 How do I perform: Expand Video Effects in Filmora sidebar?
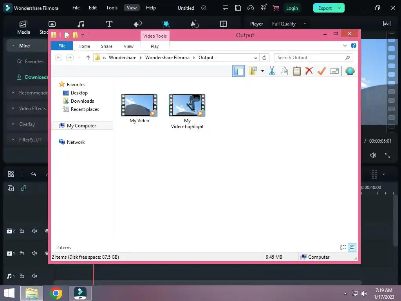[13, 108]
